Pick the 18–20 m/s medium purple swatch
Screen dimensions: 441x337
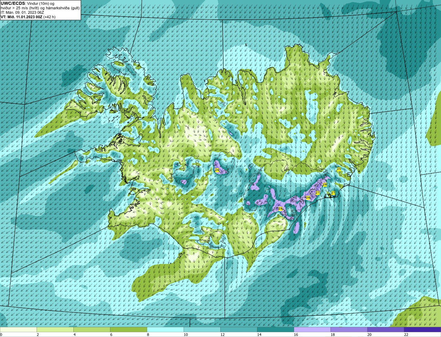(x=349, y=329)
